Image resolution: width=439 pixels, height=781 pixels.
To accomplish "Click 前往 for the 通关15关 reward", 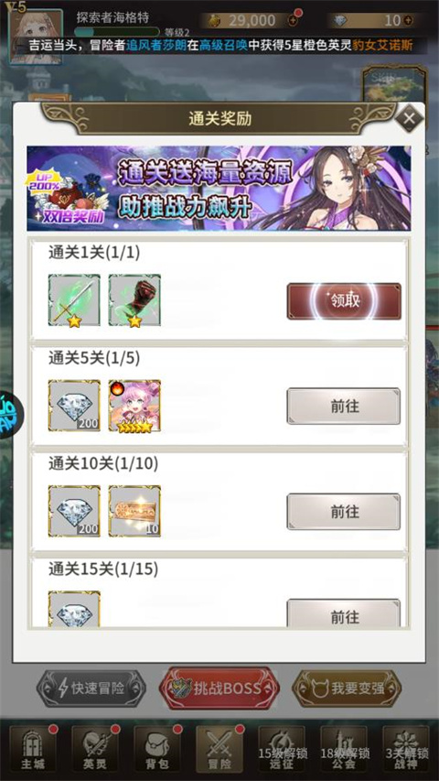I will pos(344,613).
